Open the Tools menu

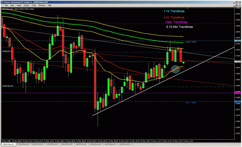(x=34, y=5)
